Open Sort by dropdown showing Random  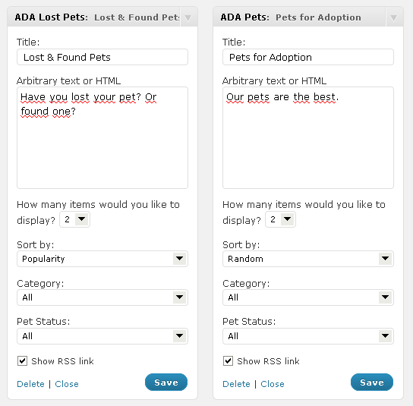click(x=308, y=259)
